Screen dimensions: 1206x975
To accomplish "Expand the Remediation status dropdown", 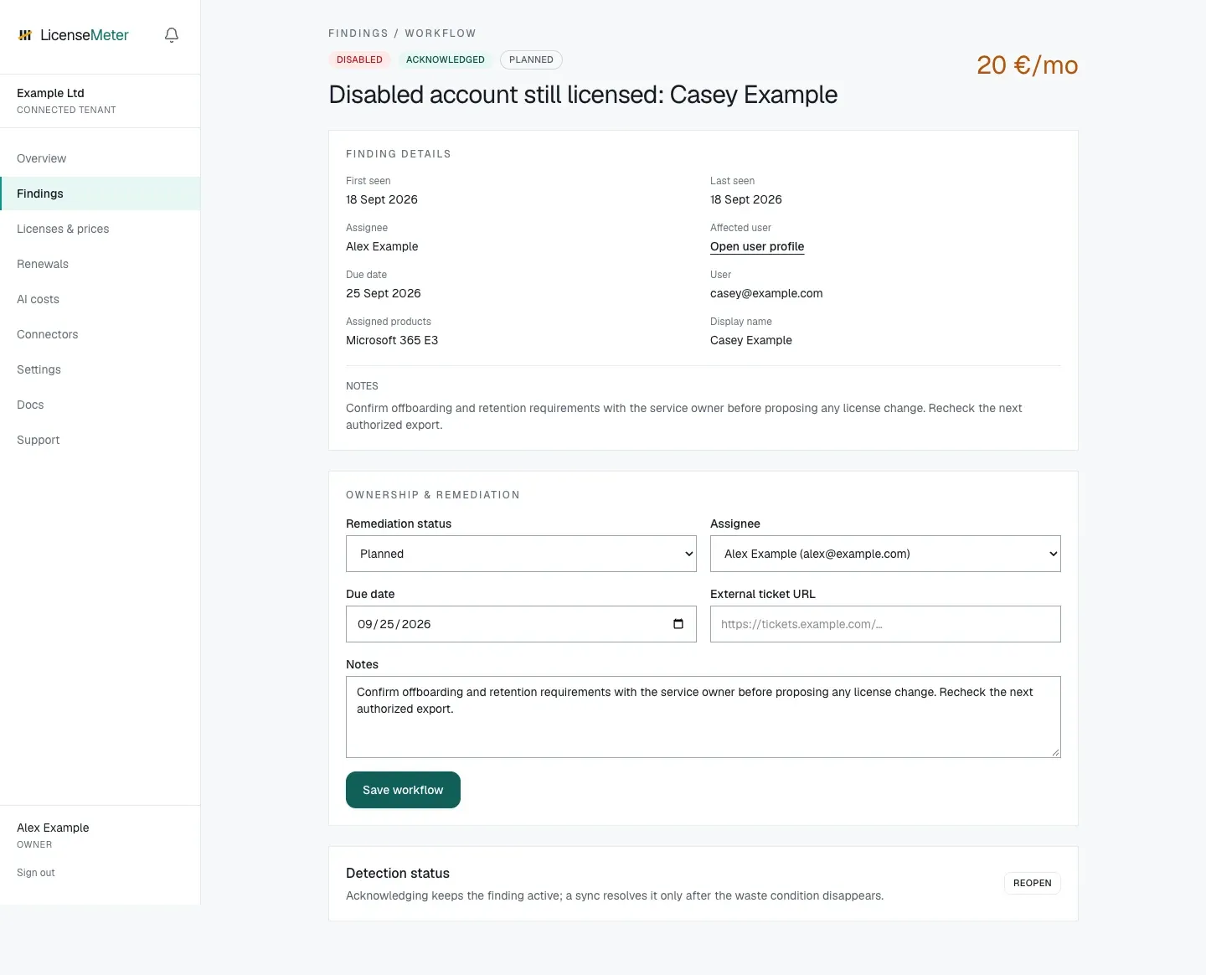I will [521, 554].
